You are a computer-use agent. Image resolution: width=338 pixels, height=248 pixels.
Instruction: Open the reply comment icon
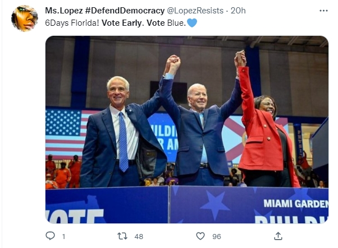click(50, 236)
